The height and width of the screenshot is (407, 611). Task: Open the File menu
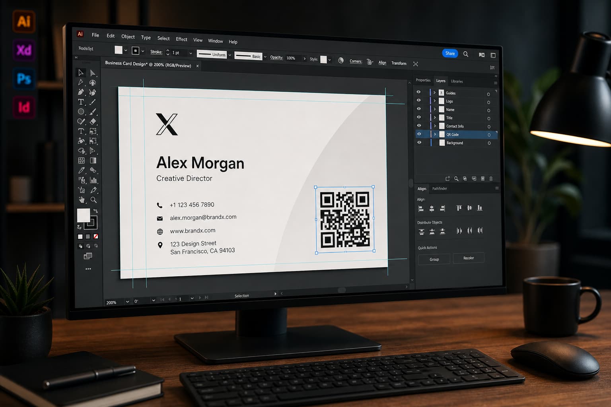(95, 35)
